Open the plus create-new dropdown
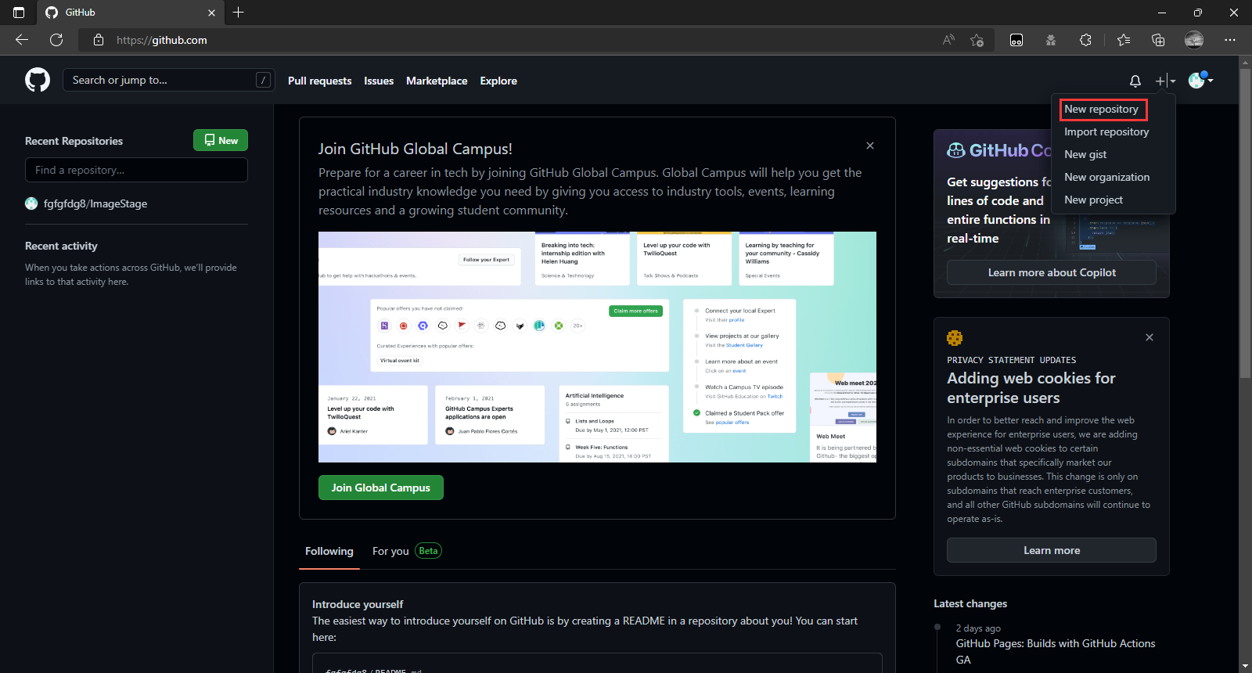The height and width of the screenshot is (673, 1252). tap(1165, 81)
